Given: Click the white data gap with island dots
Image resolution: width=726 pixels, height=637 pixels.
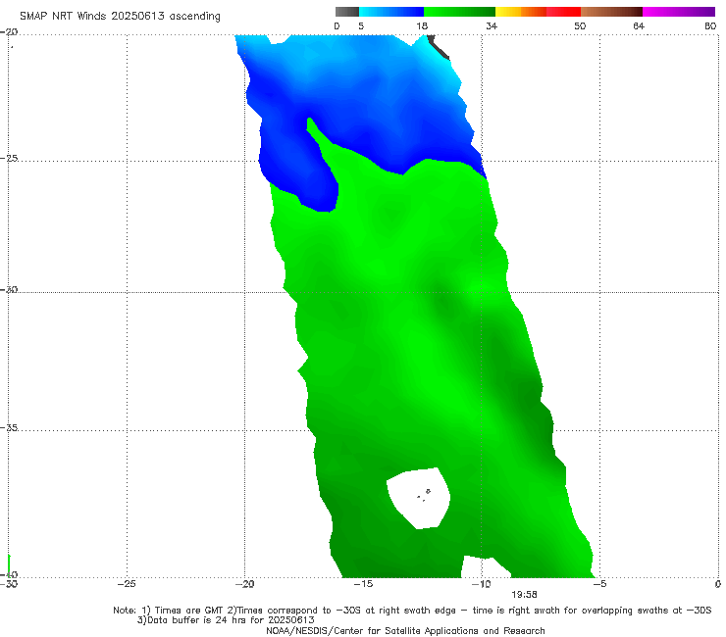Looking at the screenshot, I should (x=418, y=498).
